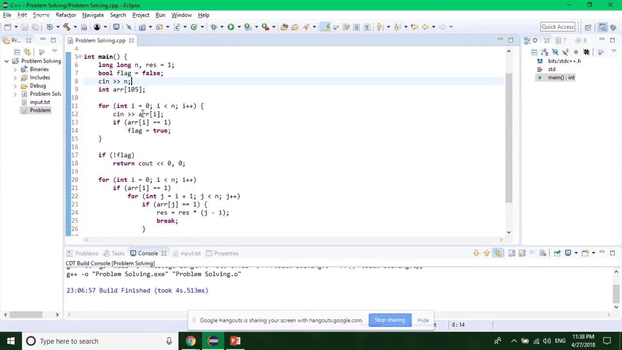Switch to the Tasks tab
The width and height of the screenshot is (622, 350).
[114, 253]
